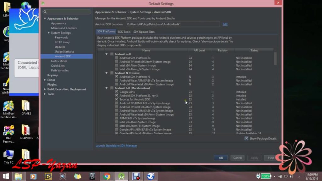Click the SDK table vertical scrollbar
322x181 pixels.
click(x=275, y=59)
